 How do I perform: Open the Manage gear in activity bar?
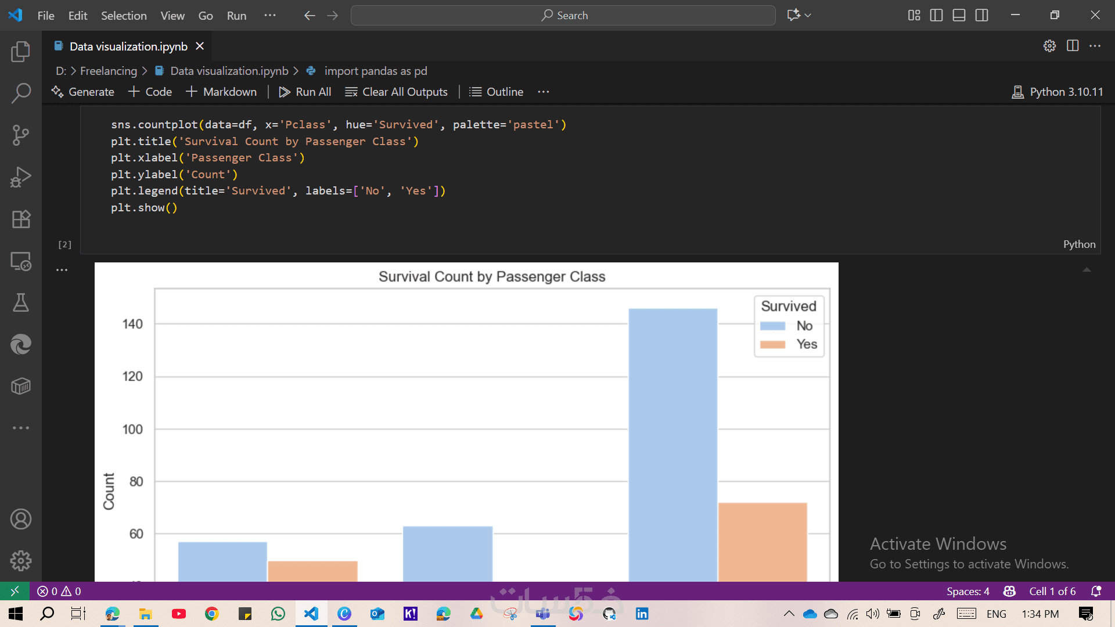click(21, 561)
